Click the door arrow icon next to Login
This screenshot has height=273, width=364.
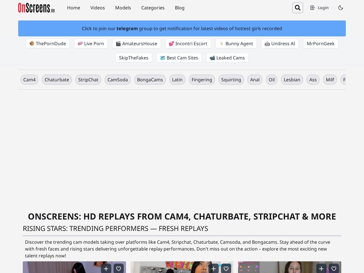point(313,8)
